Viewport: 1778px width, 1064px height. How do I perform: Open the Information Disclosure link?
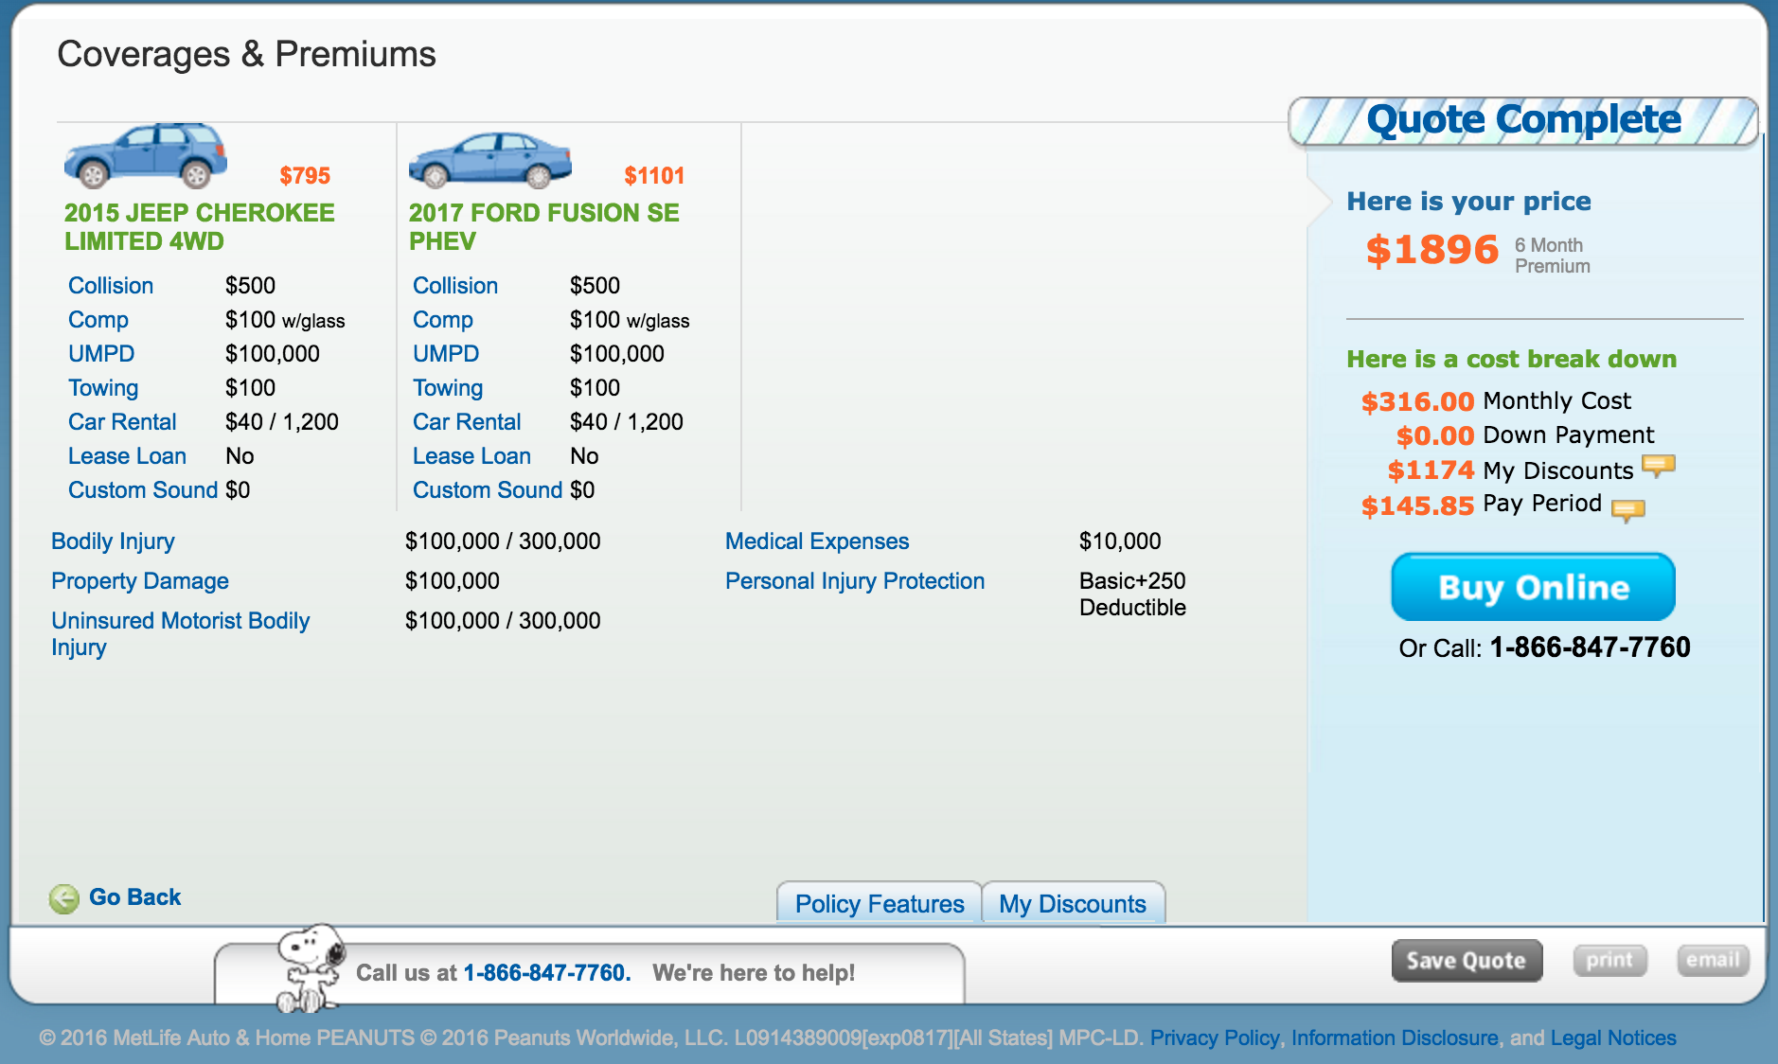1394,1037
